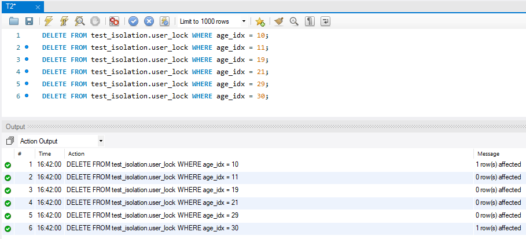Click the # column header in output

(25, 154)
